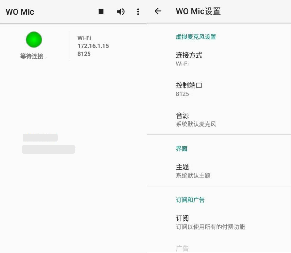This screenshot has height=253, width=291.
Task: Click the green connection status circle
Action: pyautogui.click(x=34, y=40)
